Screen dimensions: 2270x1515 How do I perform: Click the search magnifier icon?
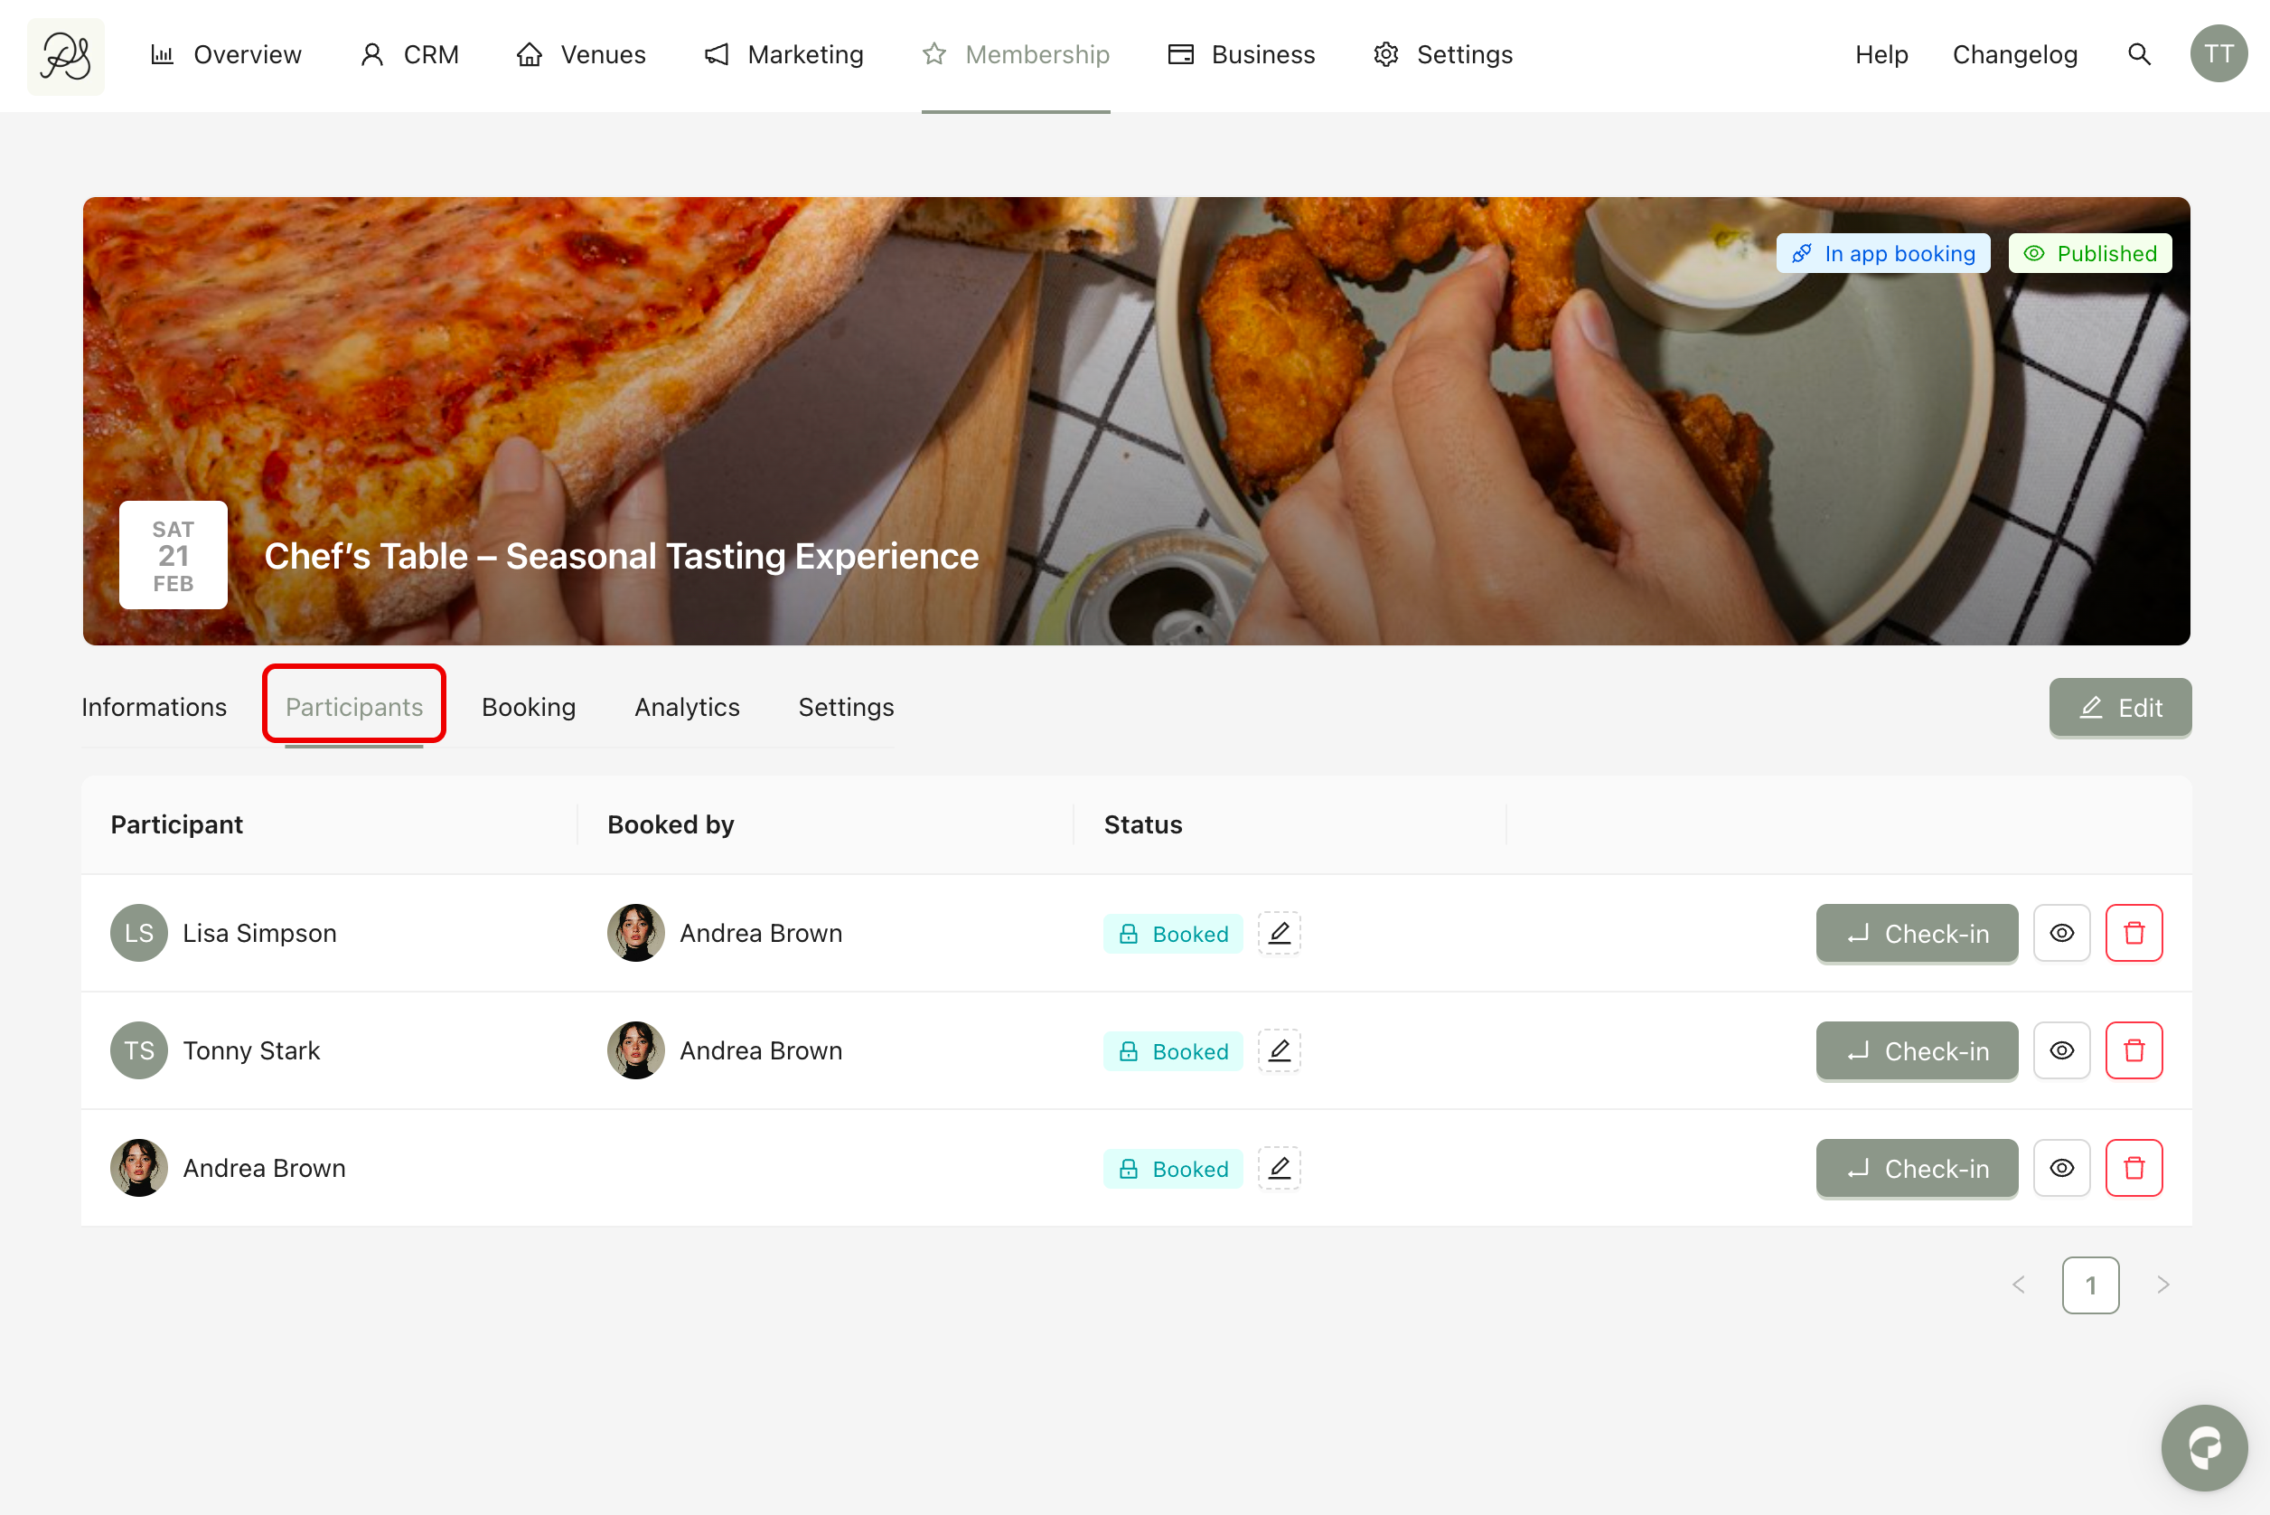(x=2139, y=55)
